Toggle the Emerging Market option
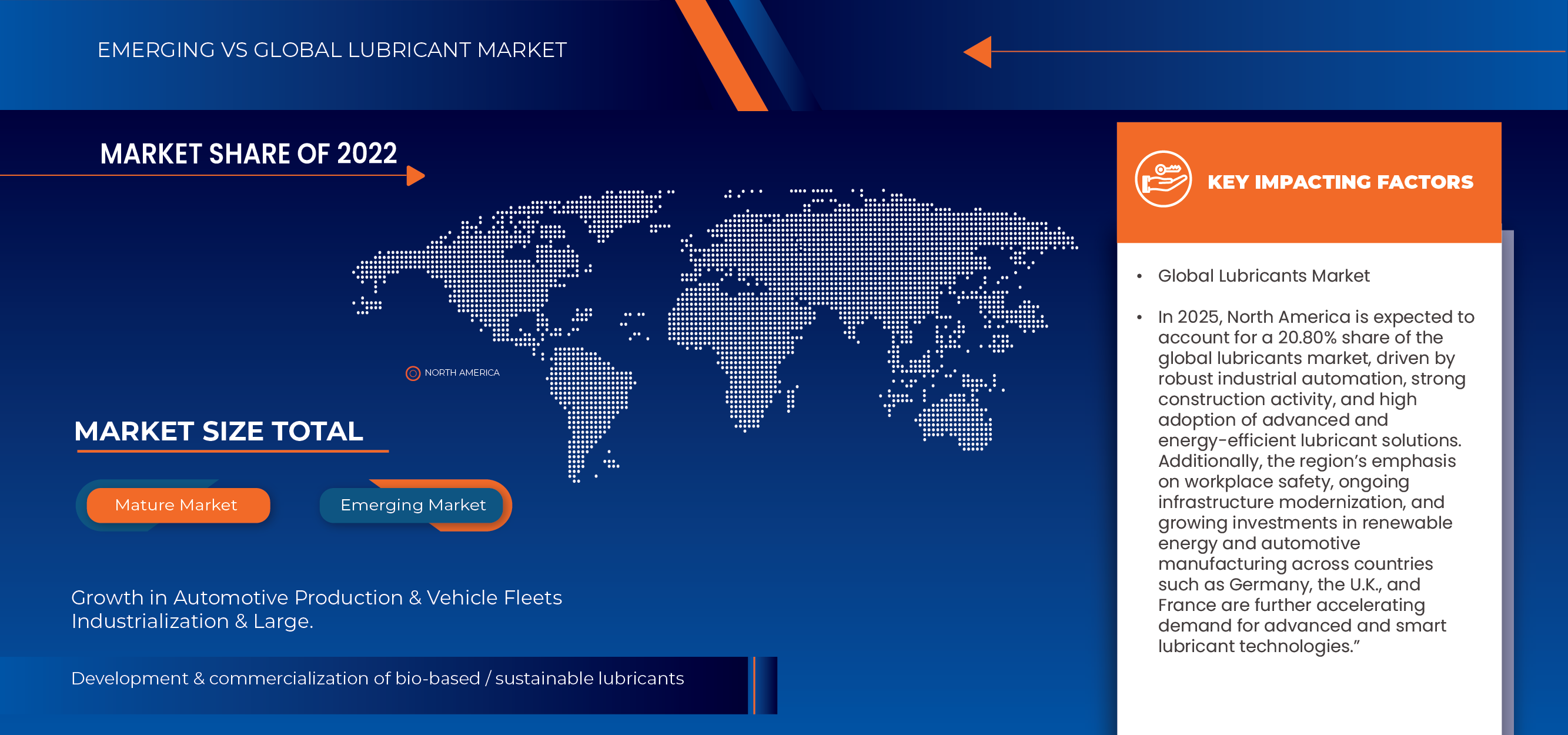Image resolution: width=1568 pixels, height=735 pixels. tap(414, 505)
